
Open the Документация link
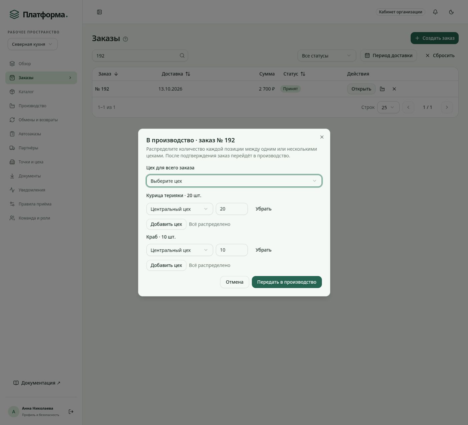point(37,383)
